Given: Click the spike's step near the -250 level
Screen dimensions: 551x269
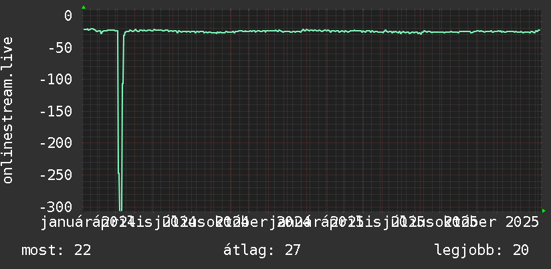Looking at the screenshot, I should tap(119, 173).
